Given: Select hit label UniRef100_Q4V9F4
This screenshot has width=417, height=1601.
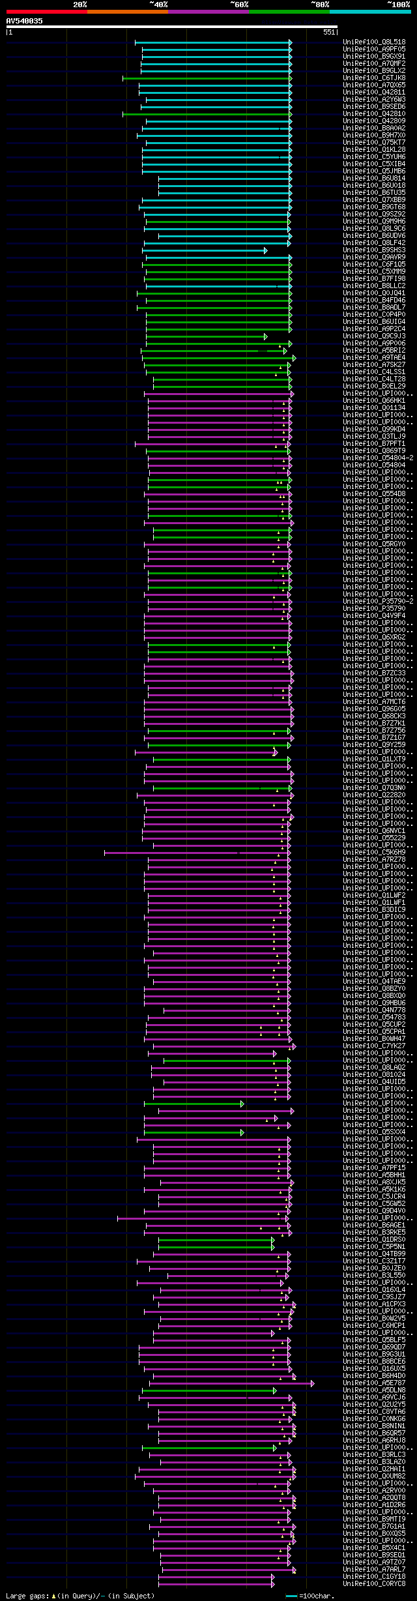Looking at the screenshot, I should [374, 616].
